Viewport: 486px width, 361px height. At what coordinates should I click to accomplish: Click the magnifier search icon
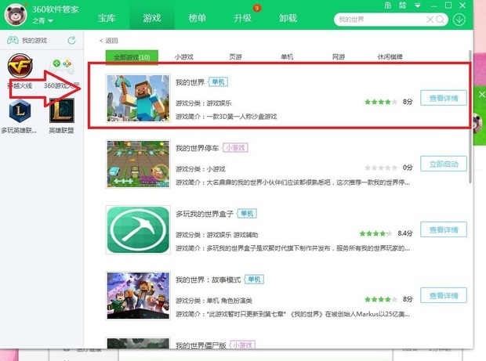[440, 20]
